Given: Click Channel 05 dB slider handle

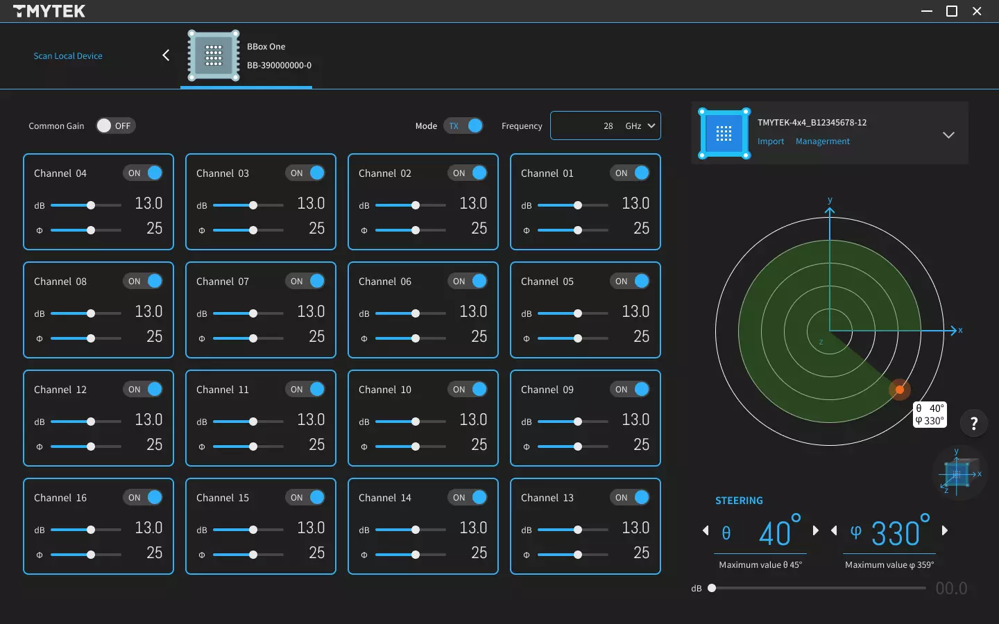Looking at the screenshot, I should (578, 313).
